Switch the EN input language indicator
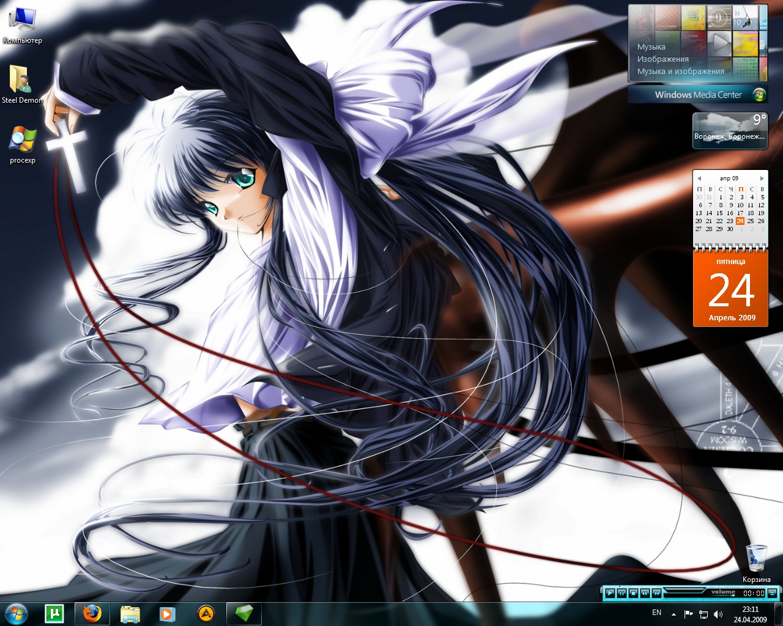Screen dimensions: 783x626 coord(656,613)
